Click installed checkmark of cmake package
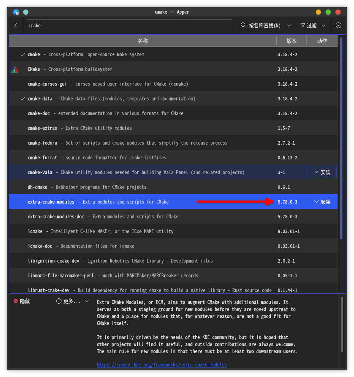This screenshot has height=377, width=354. [22, 54]
